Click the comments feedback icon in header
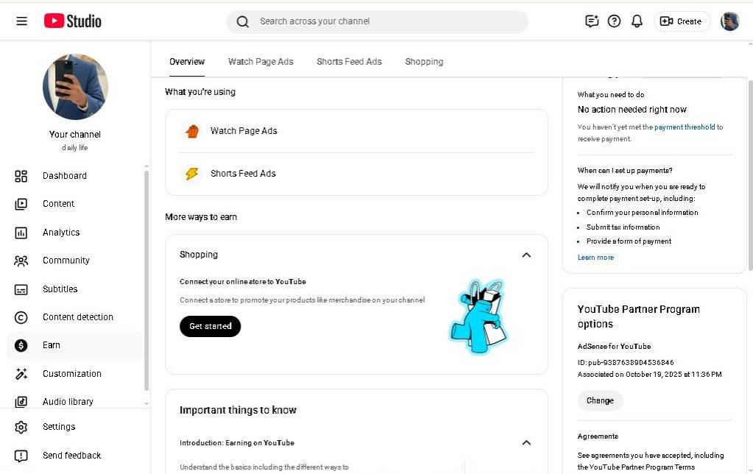753x474 pixels. 592,21
